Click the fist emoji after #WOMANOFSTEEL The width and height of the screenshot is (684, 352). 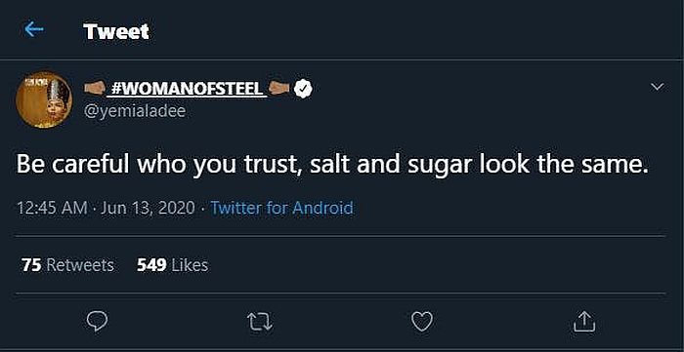(279, 89)
